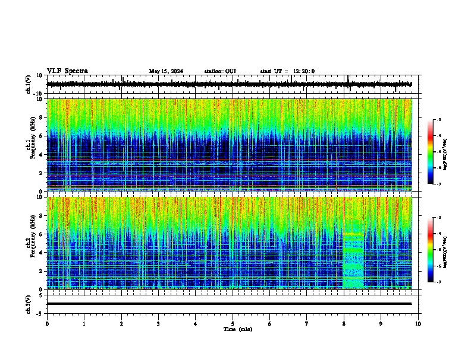Screen dimensions: 471x363
Task: Click the time-axis tick label '3'
Action: (158, 324)
